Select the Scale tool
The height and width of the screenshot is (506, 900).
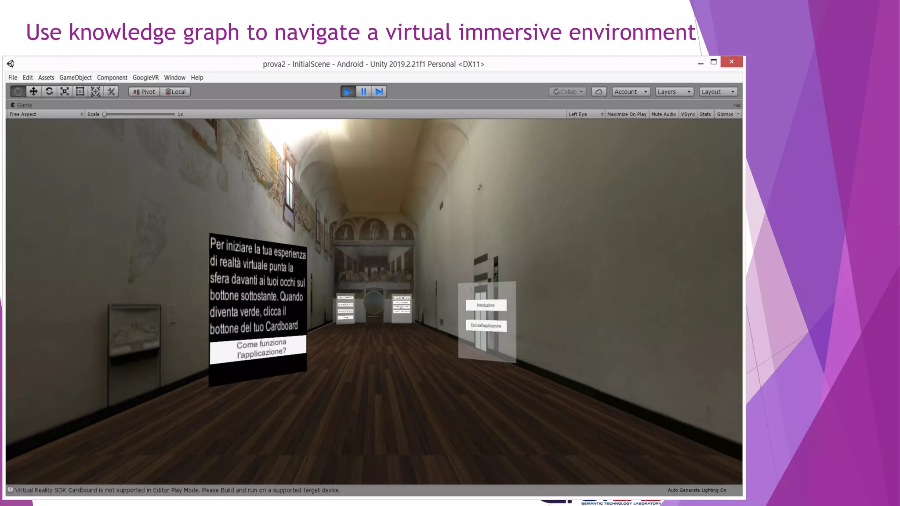click(x=64, y=91)
